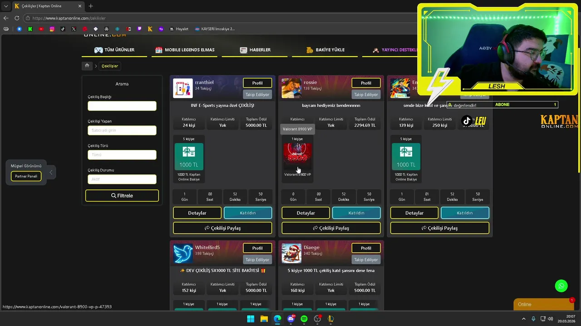This screenshot has width=581, height=326.
Task: Click the Partner Paneli button
Action: pyautogui.click(x=26, y=176)
